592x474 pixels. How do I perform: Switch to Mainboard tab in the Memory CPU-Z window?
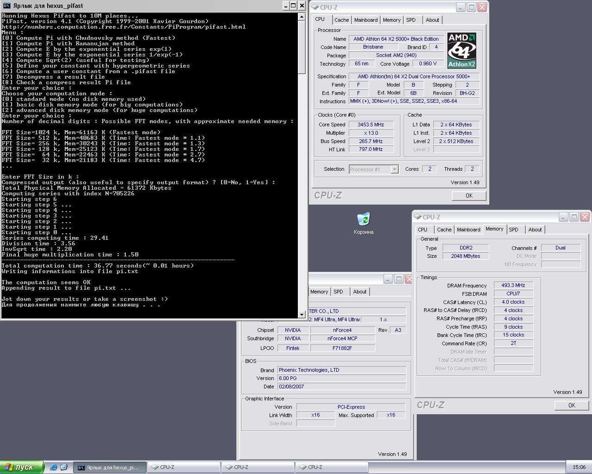point(469,230)
